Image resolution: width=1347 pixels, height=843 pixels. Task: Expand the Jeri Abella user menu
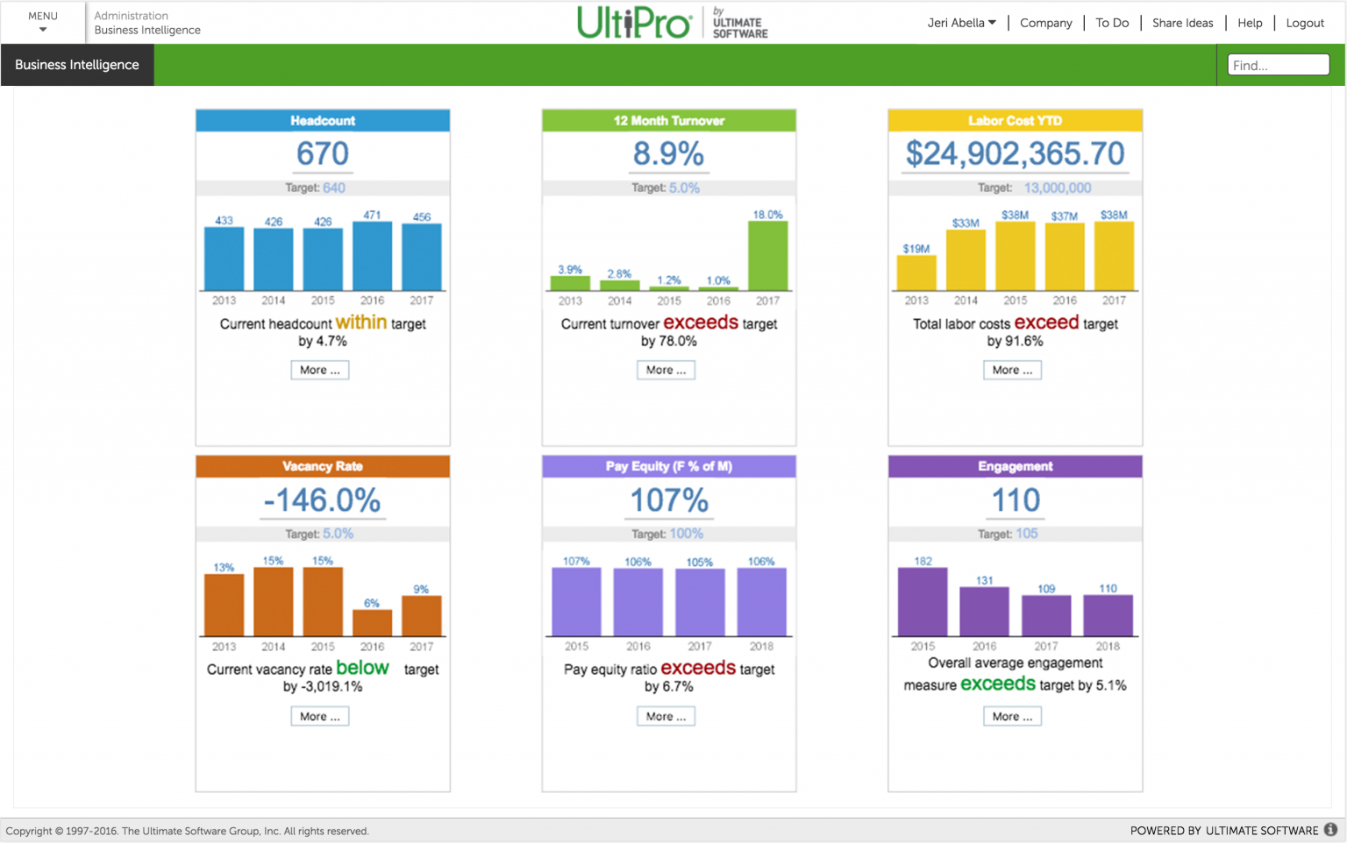(x=961, y=23)
